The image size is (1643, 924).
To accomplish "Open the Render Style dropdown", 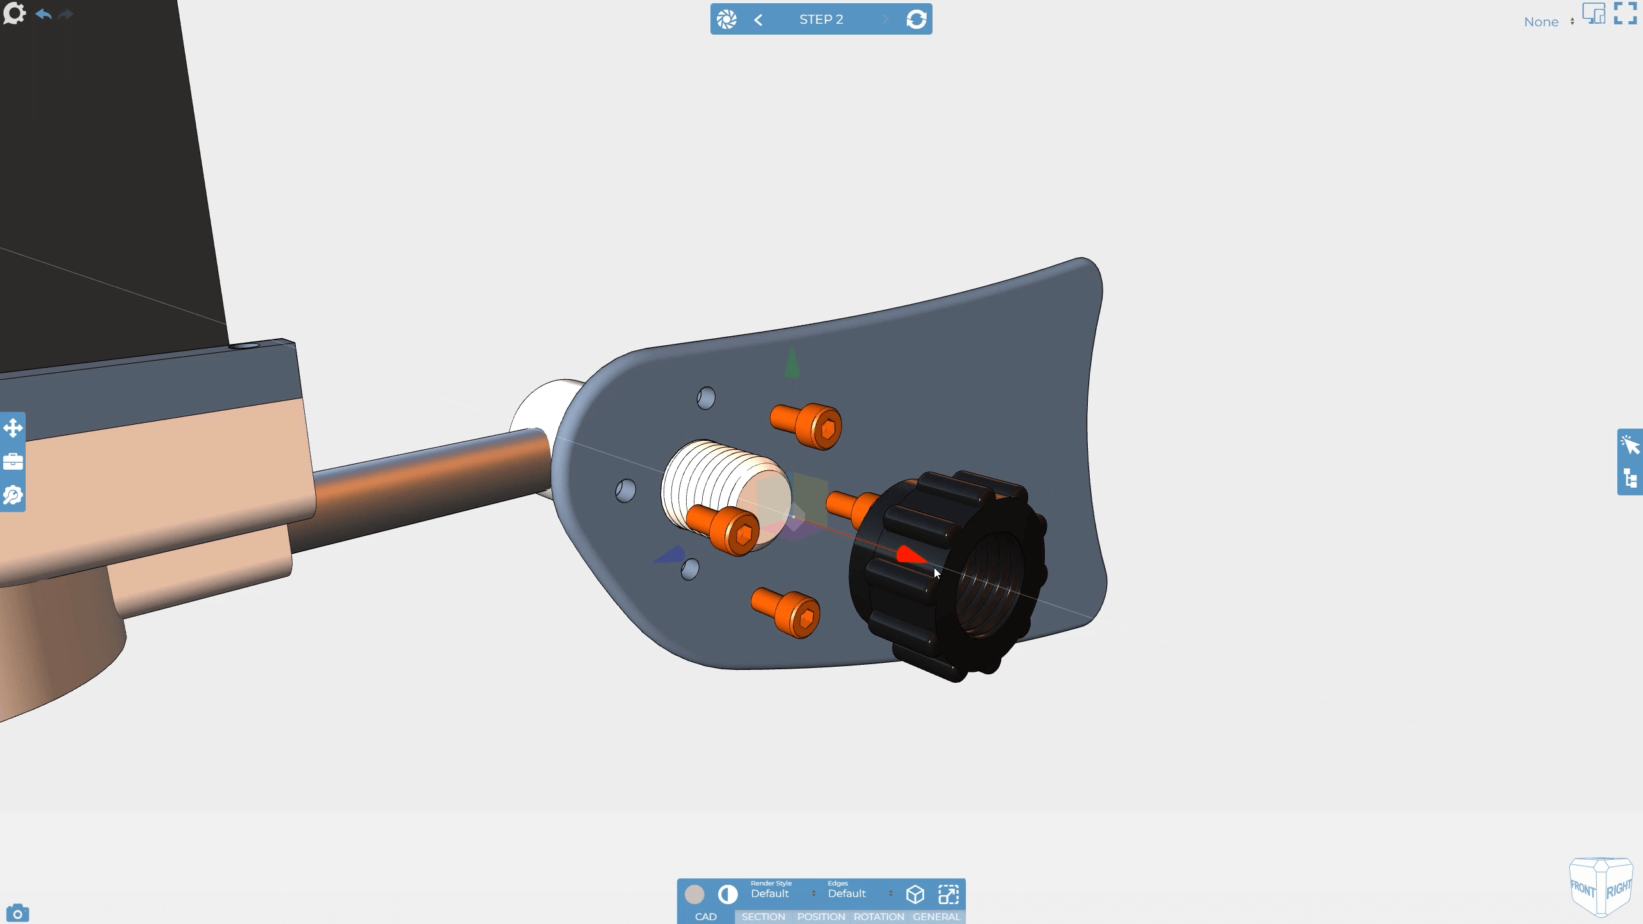I will coord(782,893).
